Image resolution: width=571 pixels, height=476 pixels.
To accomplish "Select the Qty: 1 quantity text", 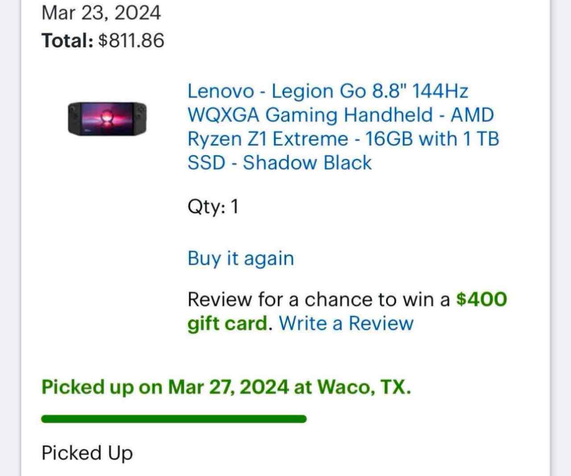I will tap(213, 207).
